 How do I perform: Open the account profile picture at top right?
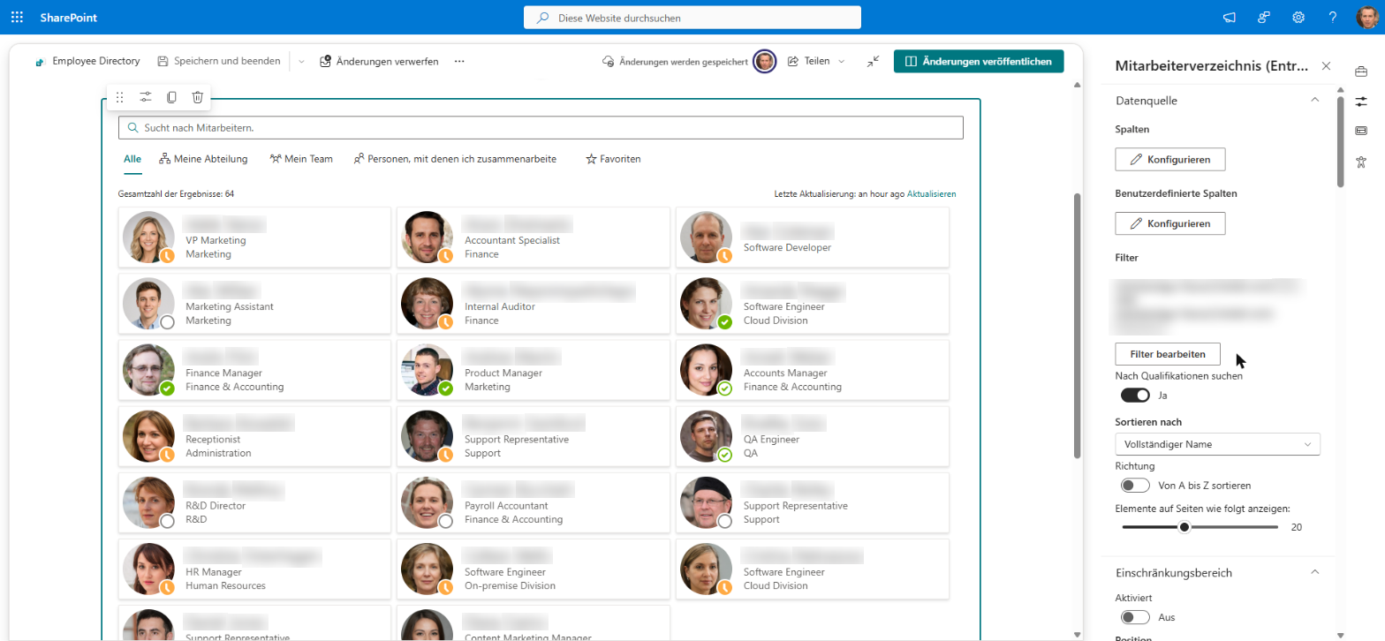(x=1367, y=18)
